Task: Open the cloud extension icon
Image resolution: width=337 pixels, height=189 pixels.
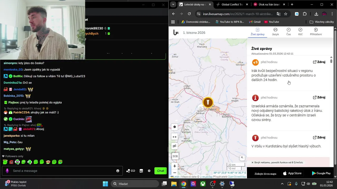Action: tap(297, 14)
